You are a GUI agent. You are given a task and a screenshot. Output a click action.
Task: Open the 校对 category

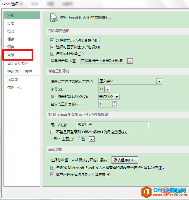coord(22,31)
